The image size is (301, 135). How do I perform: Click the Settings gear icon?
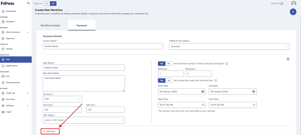click(3, 106)
